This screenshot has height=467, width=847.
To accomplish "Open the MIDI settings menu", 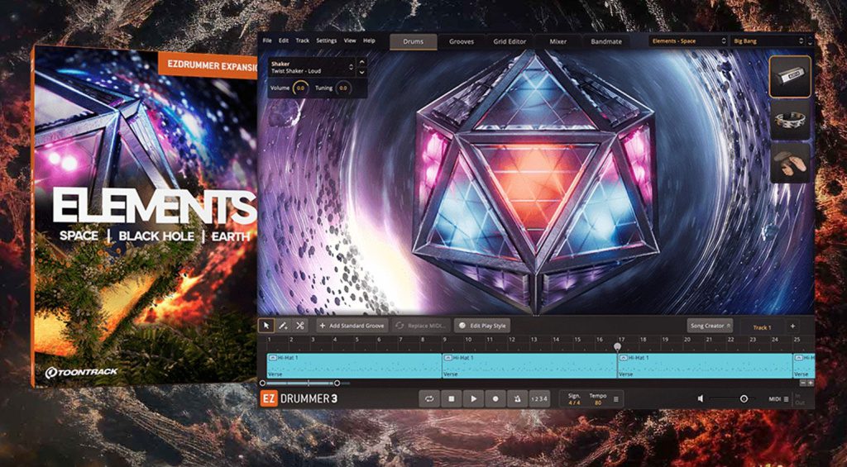I will pos(778,399).
